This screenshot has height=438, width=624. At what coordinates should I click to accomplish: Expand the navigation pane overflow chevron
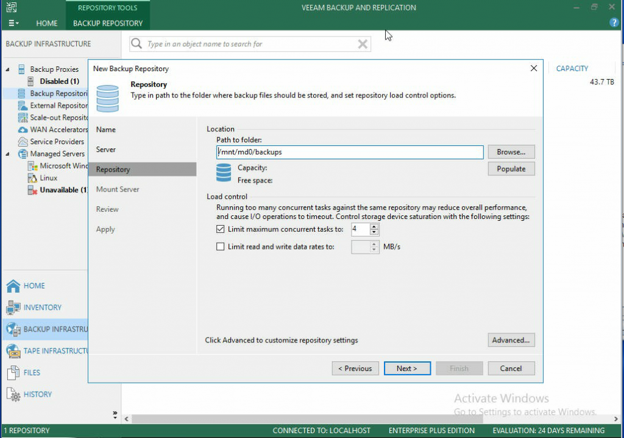(x=115, y=414)
